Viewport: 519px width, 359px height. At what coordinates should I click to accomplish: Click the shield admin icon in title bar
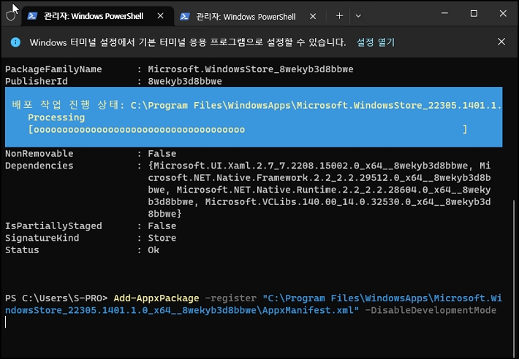pos(11,15)
